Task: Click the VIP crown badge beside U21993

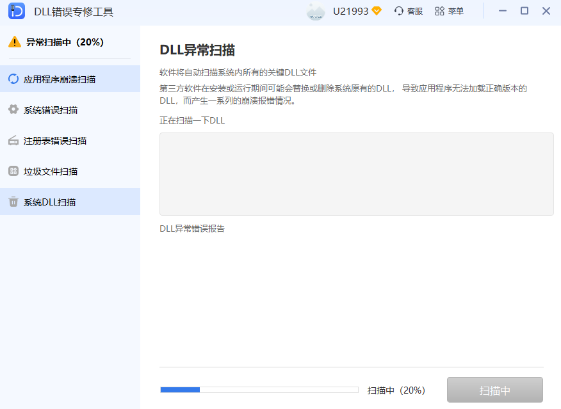Action: coord(378,10)
